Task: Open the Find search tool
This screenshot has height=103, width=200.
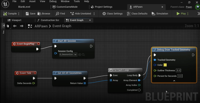Action: pyautogui.click(x=60, y=14)
